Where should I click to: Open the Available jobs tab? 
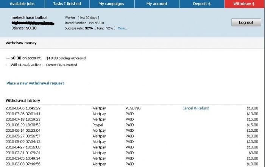[x=22, y=4]
